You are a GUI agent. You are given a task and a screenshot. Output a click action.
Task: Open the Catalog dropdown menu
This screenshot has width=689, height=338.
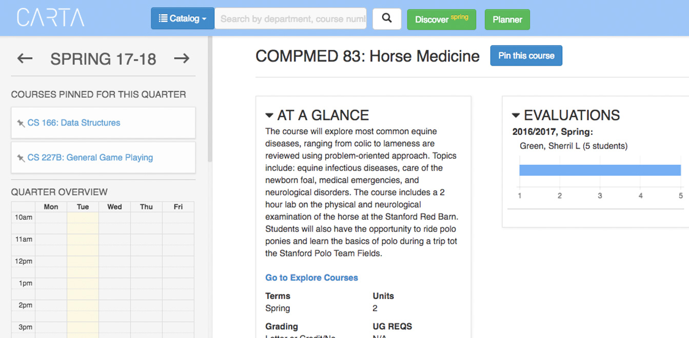[x=182, y=19]
